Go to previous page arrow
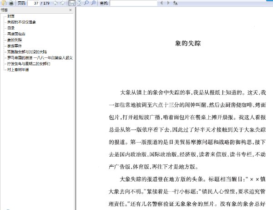273x210 pixels. 56,3
